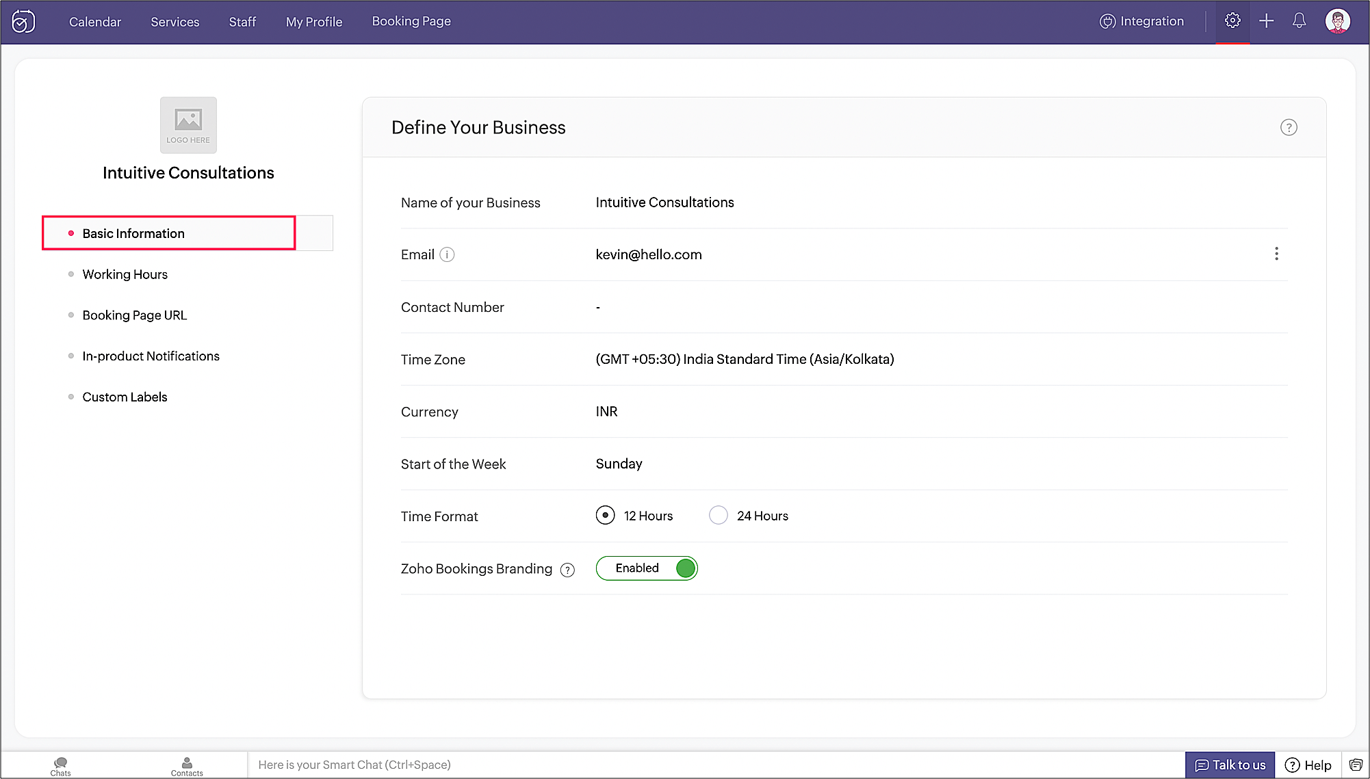1370x779 pixels.
Task: Open the My Profile tab
Action: pyautogui.click(x=314, y=22)
